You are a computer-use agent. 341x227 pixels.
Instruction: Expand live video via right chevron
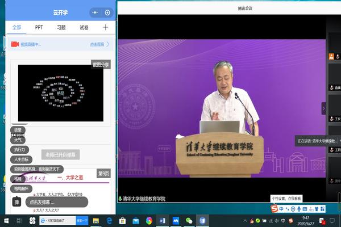click(108, 44)
